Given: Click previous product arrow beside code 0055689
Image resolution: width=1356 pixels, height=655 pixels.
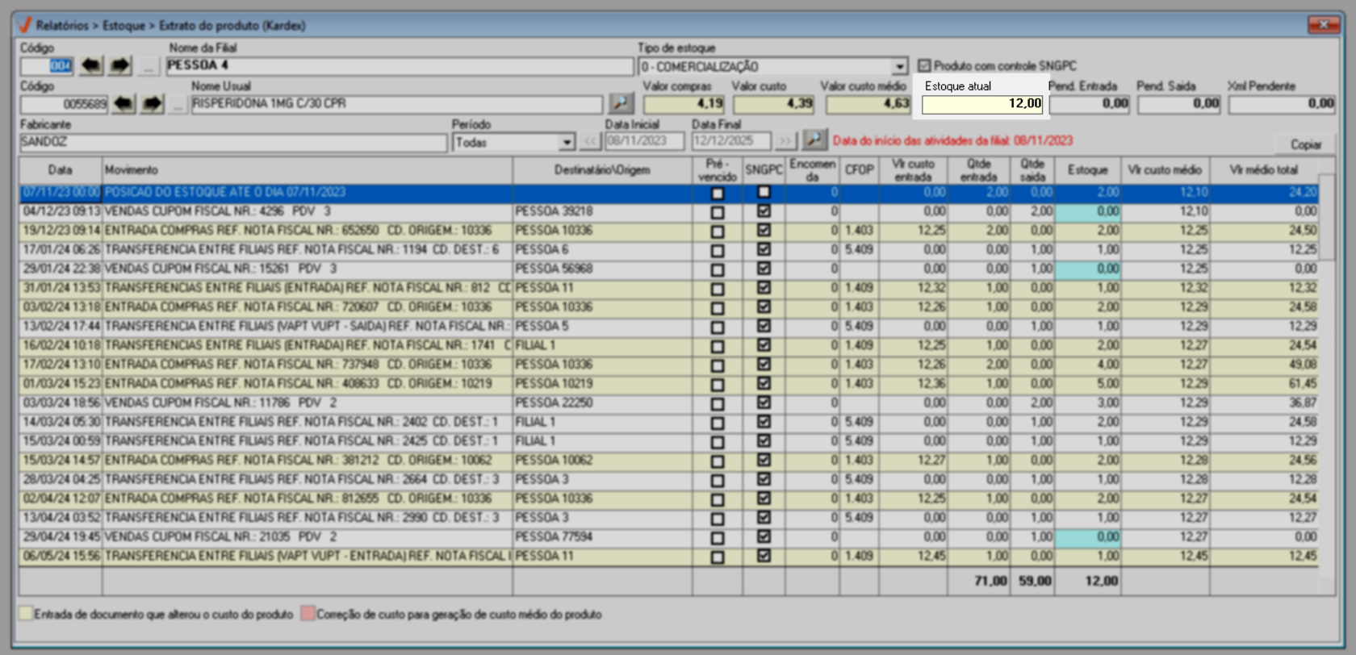Looking at the screenshot, I should (123, 104).
